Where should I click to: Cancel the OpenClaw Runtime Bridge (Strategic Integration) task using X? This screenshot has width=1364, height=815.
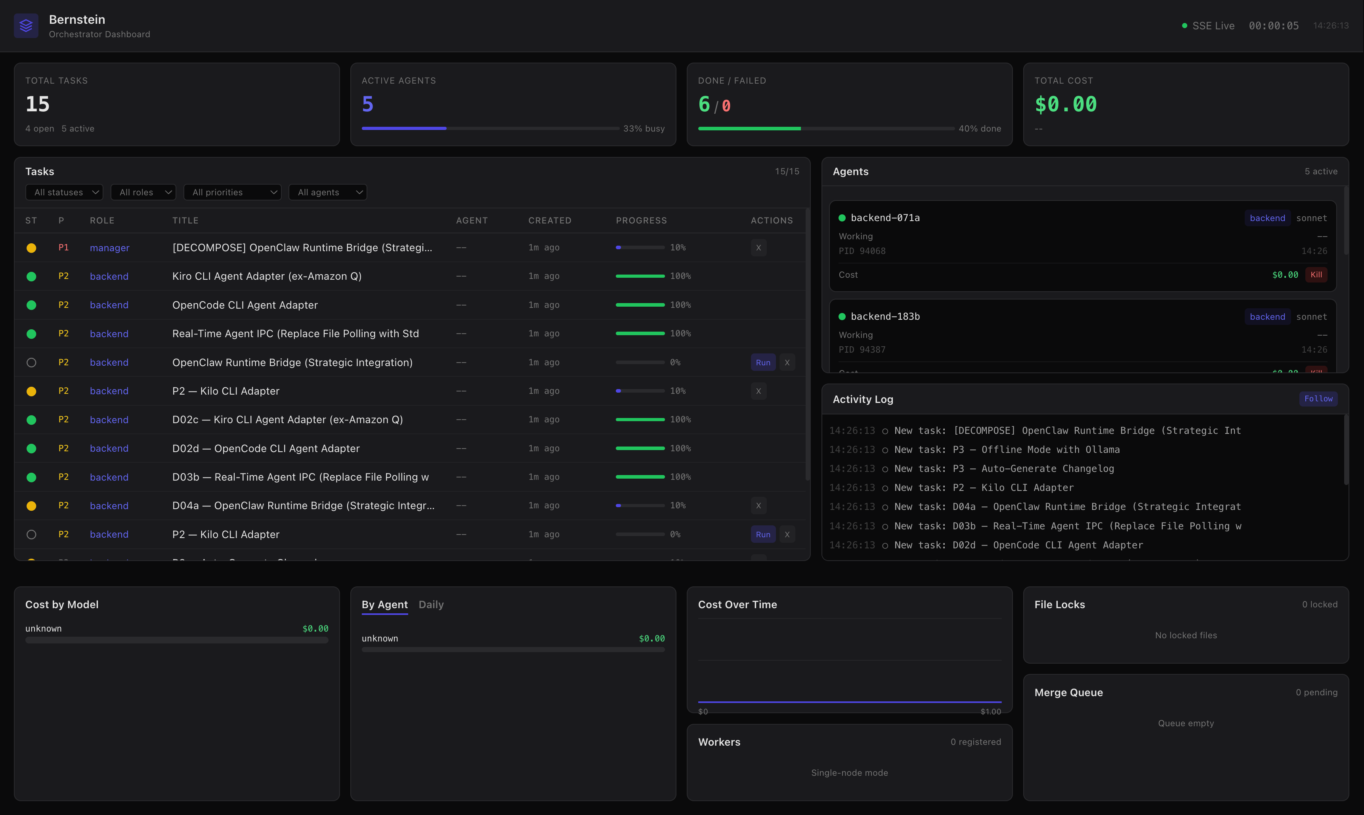tap(787, 363)
